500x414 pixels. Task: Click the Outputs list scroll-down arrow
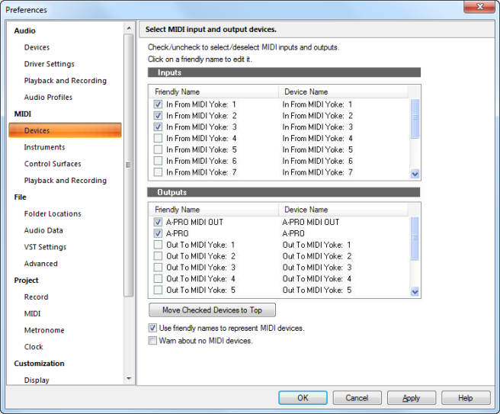tap(415, 291)
